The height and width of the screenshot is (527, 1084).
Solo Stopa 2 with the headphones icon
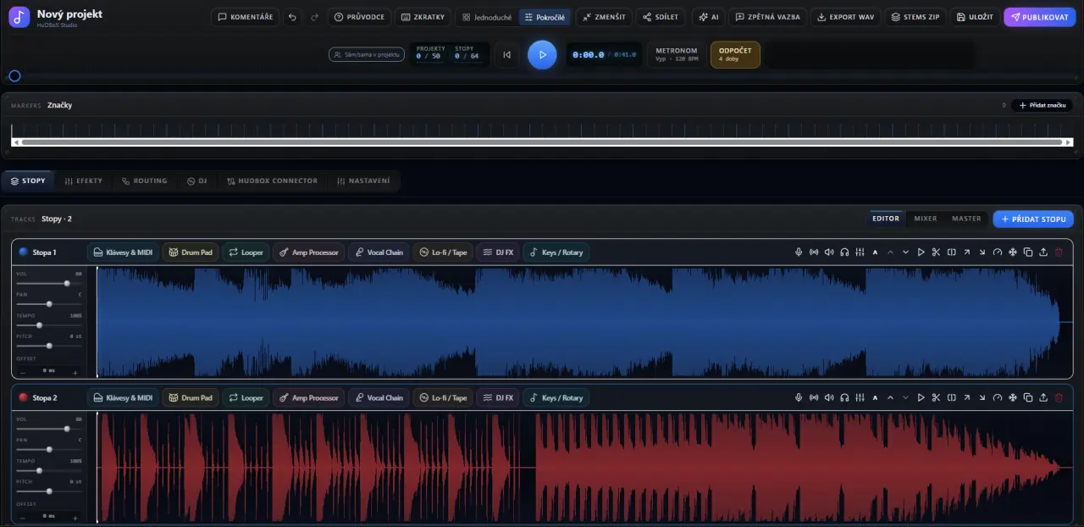[844, 397]
